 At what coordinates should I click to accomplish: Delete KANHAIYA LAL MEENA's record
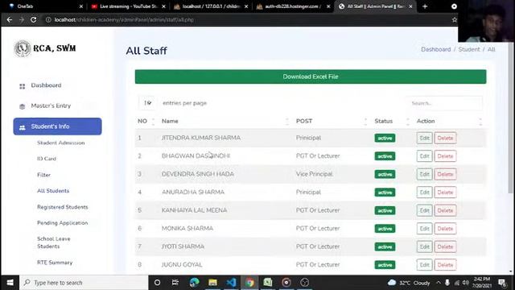[x=445, y=210]
